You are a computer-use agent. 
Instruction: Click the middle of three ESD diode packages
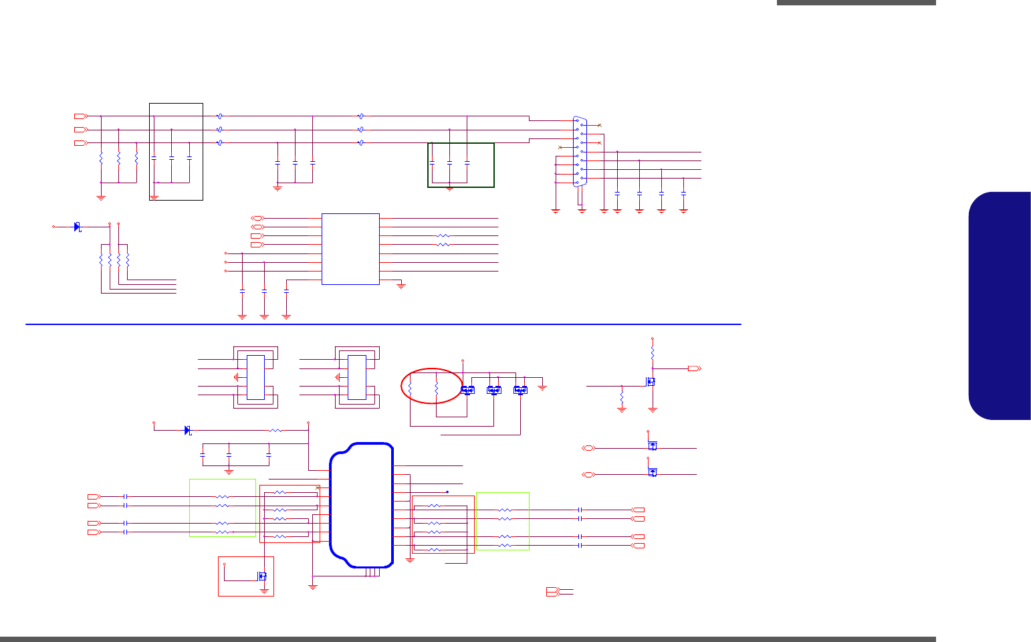coord(494,390)
